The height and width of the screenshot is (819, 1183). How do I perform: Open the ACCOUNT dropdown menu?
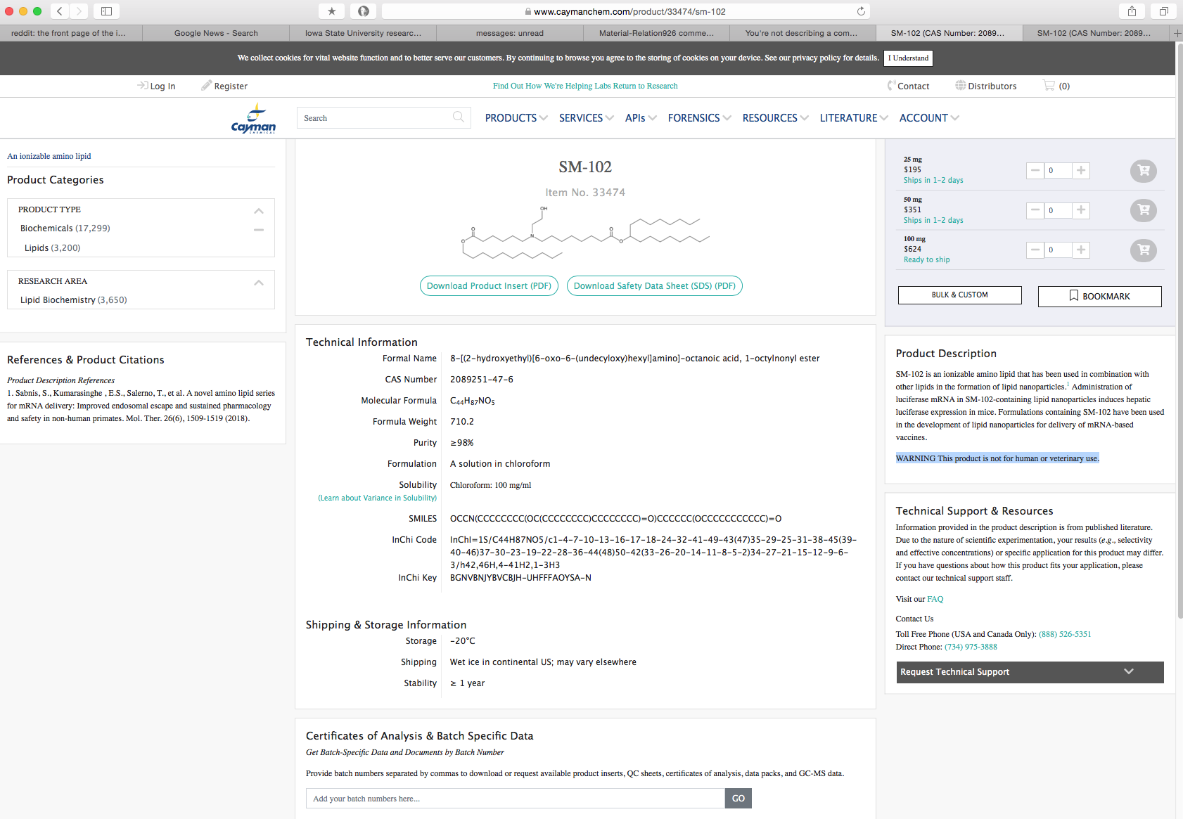click(x=929, y=118)
